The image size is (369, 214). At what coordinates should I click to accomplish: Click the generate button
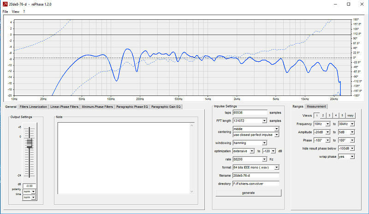click(x=248, y=193)
